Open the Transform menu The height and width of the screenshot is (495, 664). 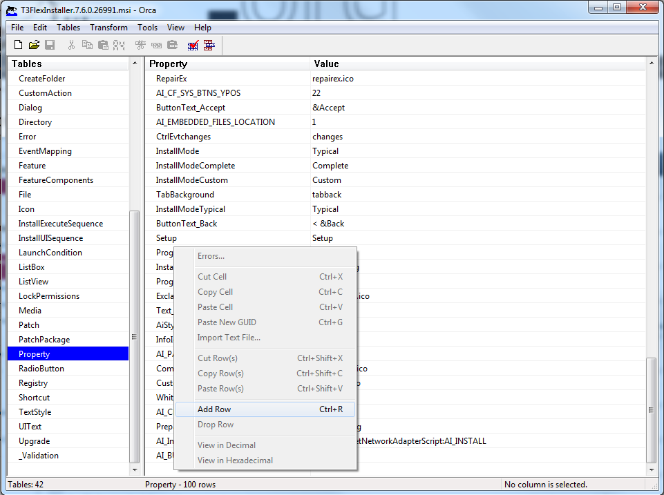pos(109,28)
